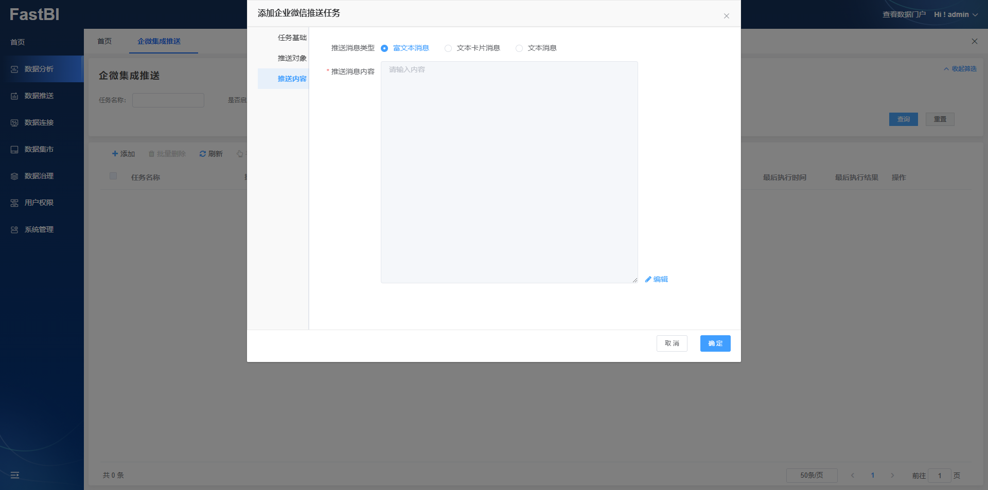The width and height of the screenshot is (988, 490).
Task: Open the 查看数据门户 link
Action: [904, 14]
